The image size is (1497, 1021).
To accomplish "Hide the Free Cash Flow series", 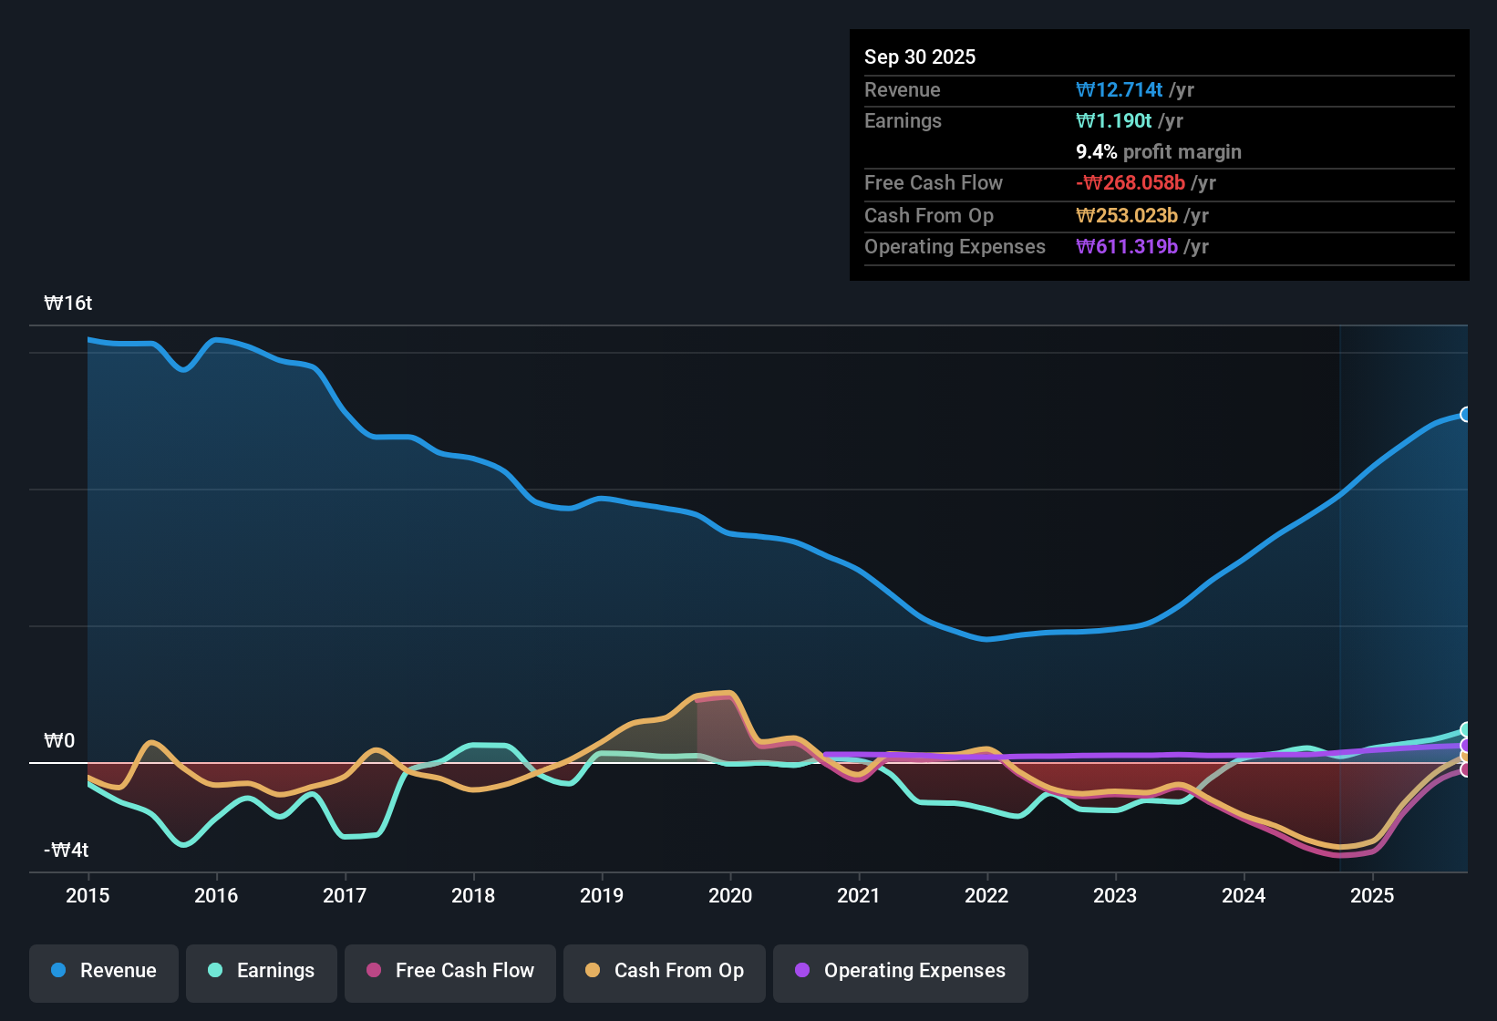I will tap(449, 972).
